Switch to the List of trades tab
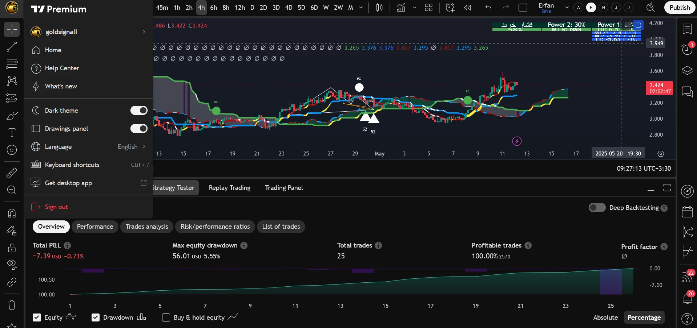Screen dimensions: 697x328 281,227
